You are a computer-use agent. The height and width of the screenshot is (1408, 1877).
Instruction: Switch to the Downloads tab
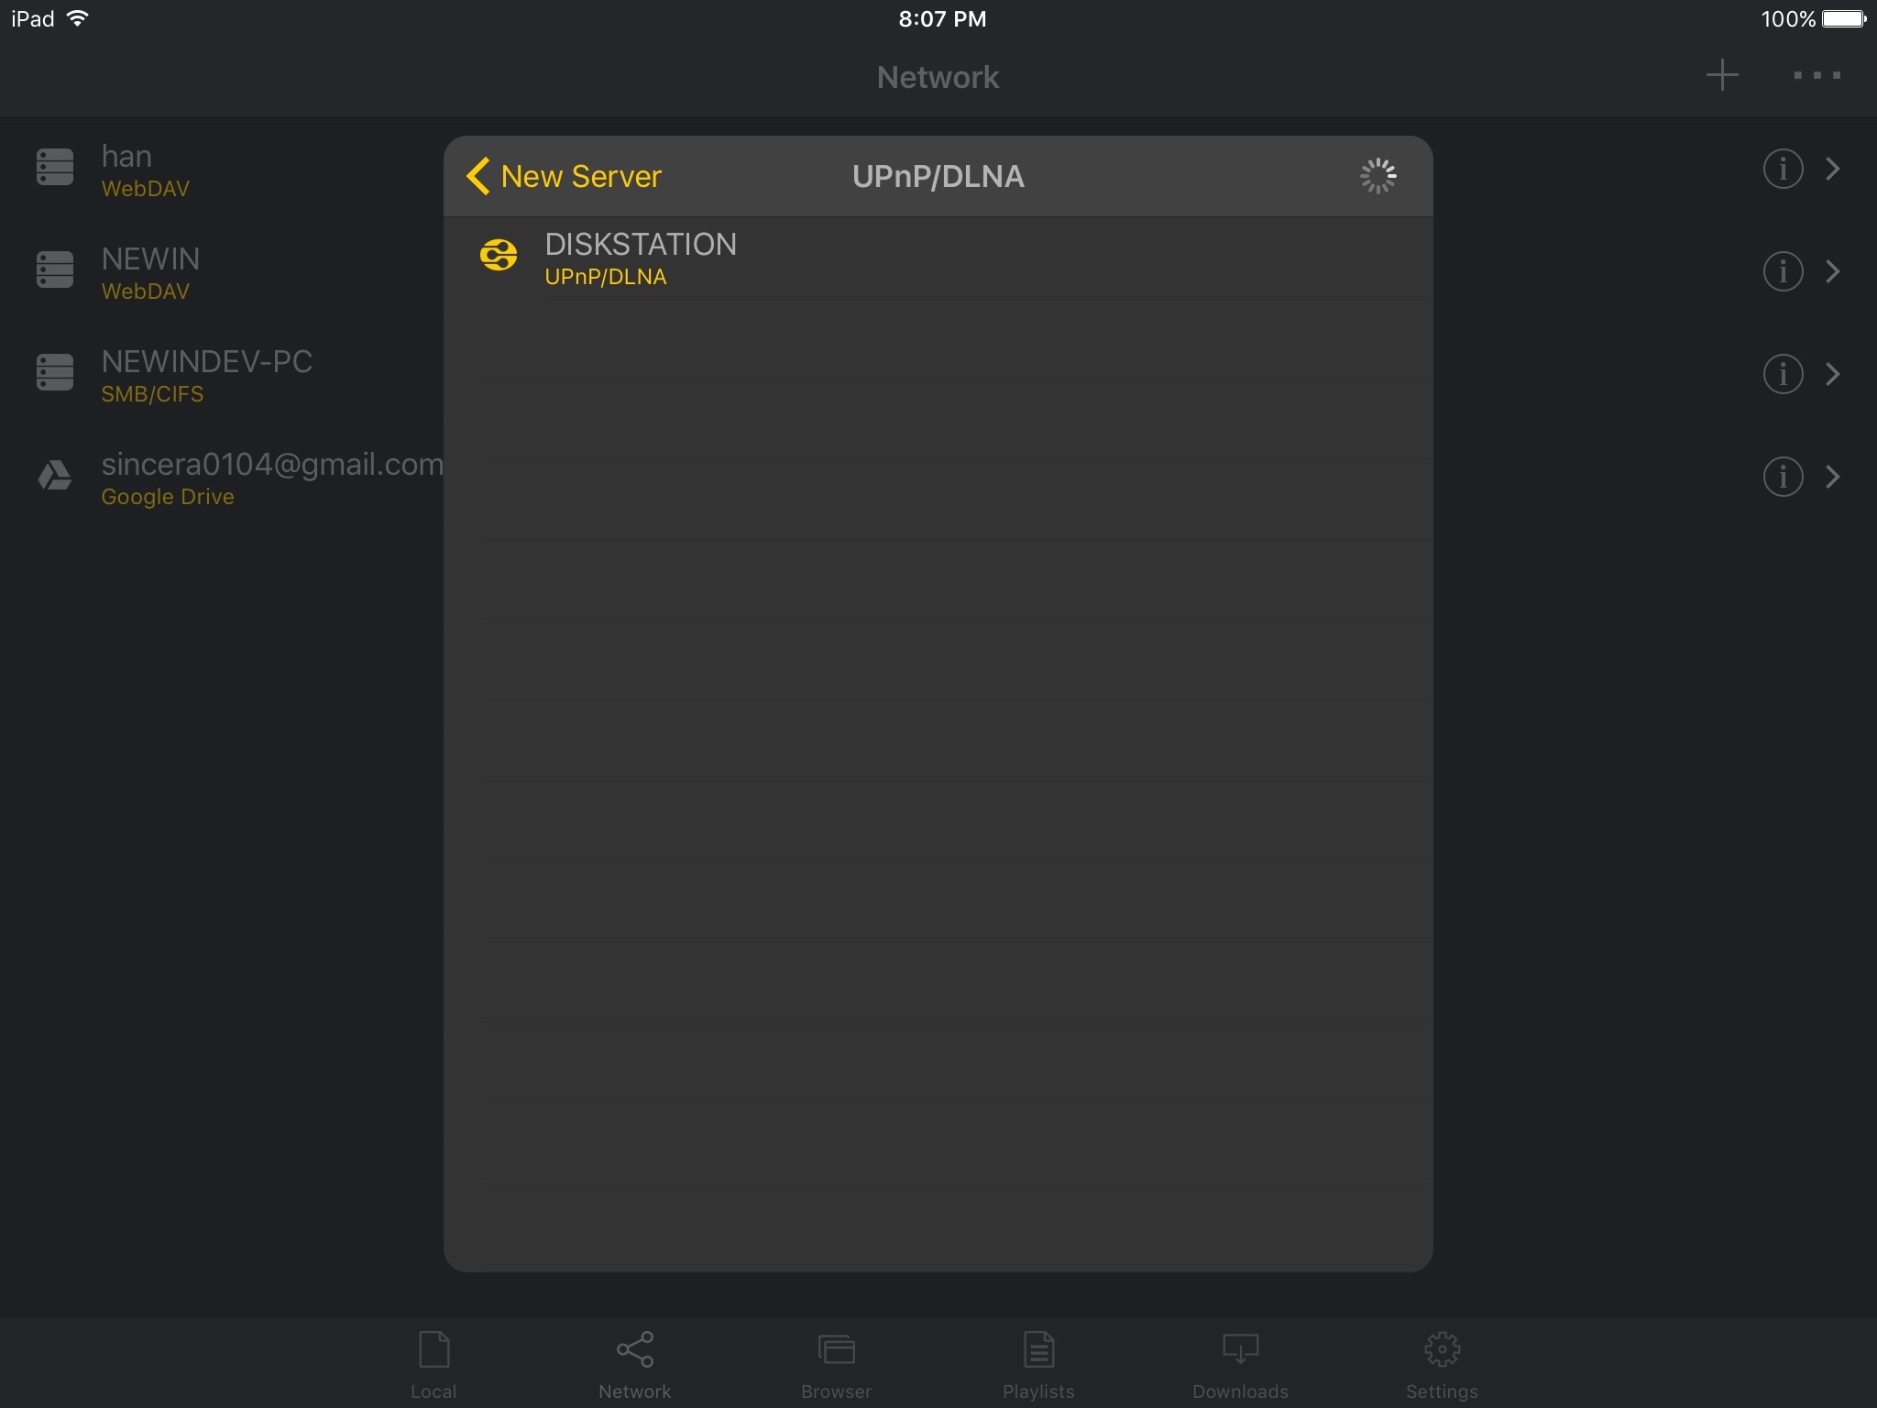click(1240, 1365)
